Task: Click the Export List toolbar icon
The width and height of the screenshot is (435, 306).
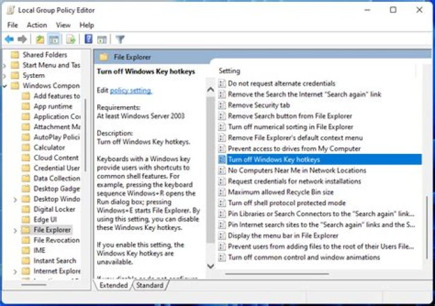Action: [71, 39]
